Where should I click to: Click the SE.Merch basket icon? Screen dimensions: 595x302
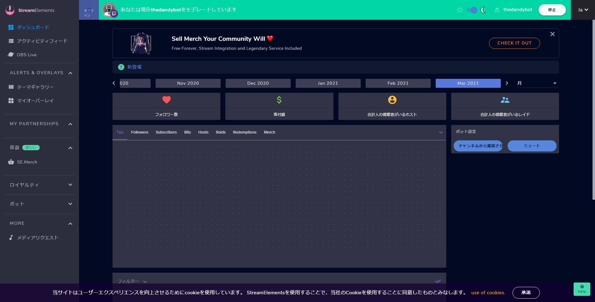(x=11, y=162)
